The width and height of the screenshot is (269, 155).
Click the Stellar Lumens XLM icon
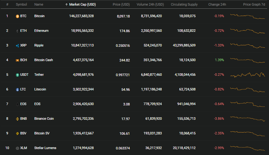(17, 148)
